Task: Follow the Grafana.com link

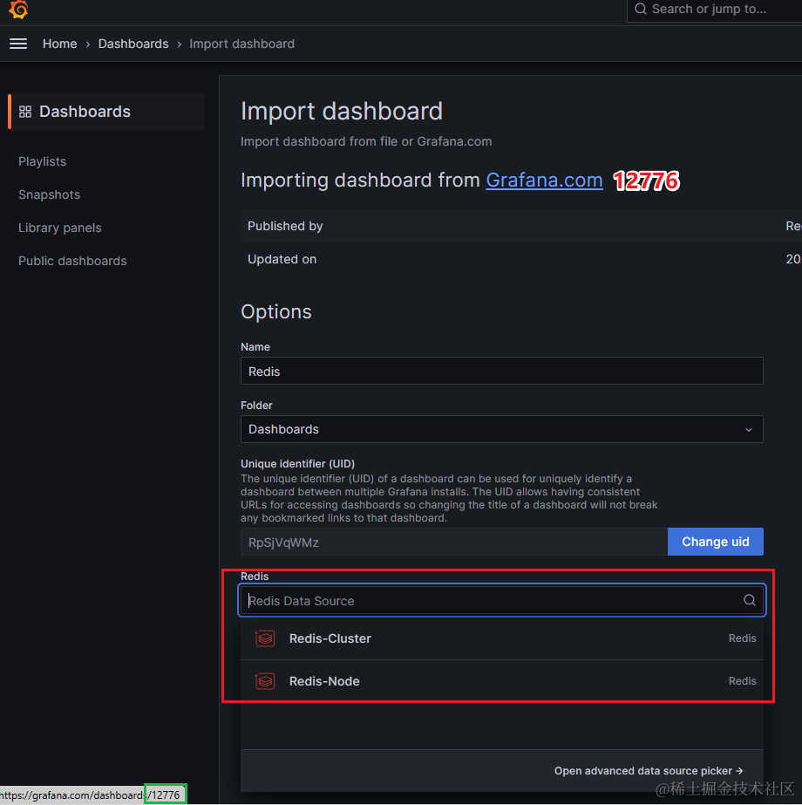Action: pyautogui.click(x=544, y=181)
